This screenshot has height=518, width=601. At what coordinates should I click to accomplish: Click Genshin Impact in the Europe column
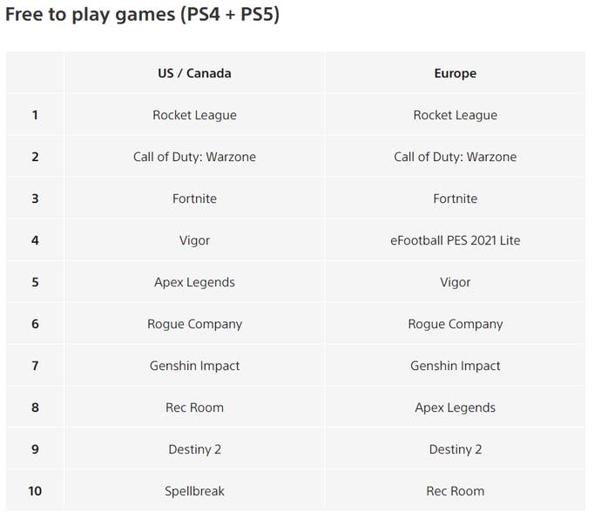455,366
